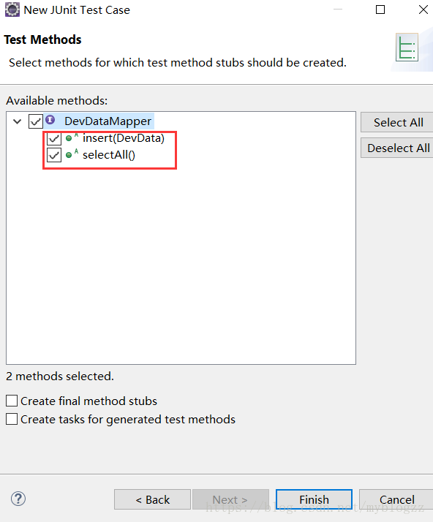The width and height of the screenshot is (433, 522).
Task: Enable Create tasks for generated test methods
Action: (12, 419)
